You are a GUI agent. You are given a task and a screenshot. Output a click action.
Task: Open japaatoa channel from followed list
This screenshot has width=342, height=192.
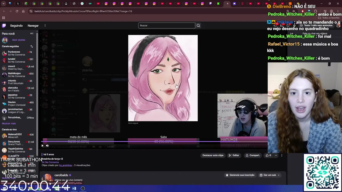[18, 96]
